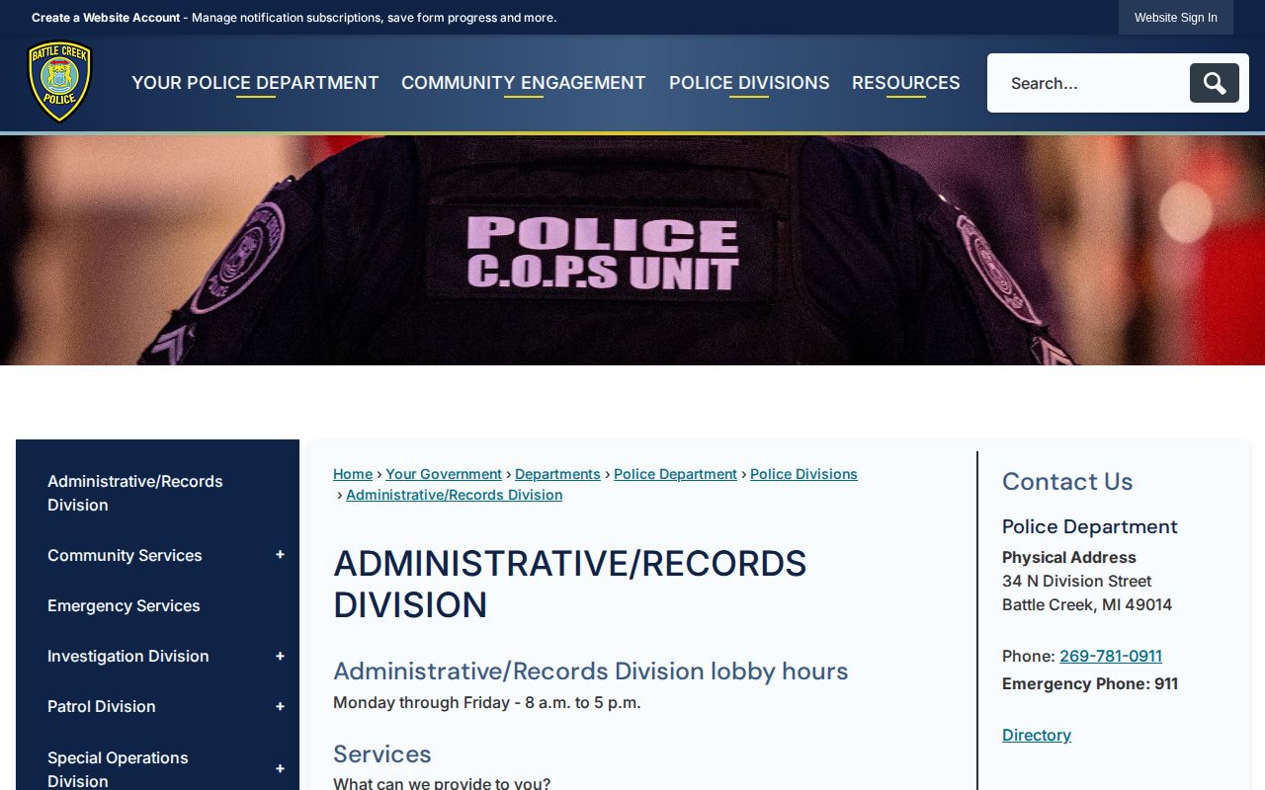
Task: Click the Administrative/Records Division lobby hours heading
Action: pos(591,671)
